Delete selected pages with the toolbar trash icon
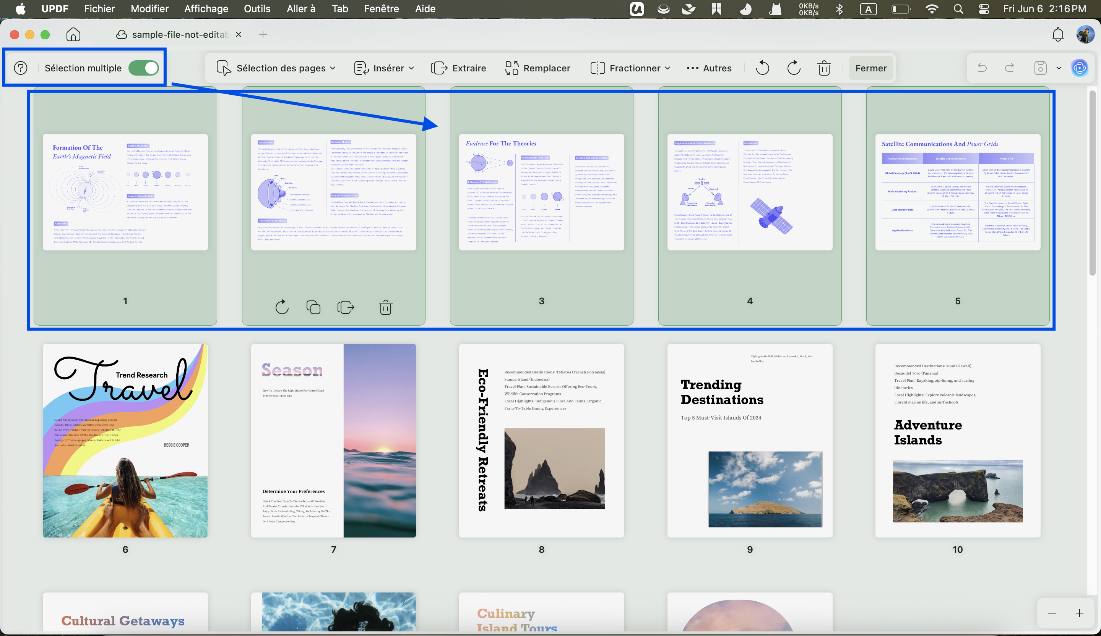1101x636 pixels. coord(824,68)
